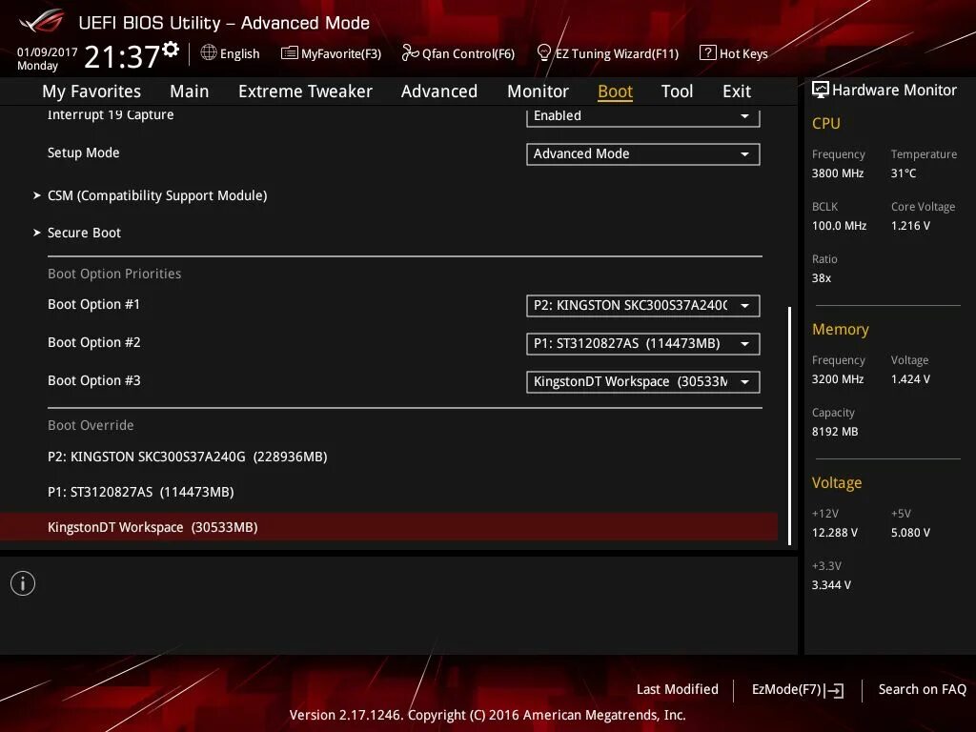Click the memory capacity 8192 MB
Screen dimensions: 976x732
tap(835, 432)
